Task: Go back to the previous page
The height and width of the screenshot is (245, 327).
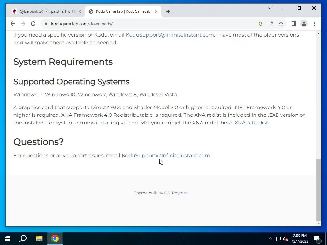Action: tap(13, 24)
